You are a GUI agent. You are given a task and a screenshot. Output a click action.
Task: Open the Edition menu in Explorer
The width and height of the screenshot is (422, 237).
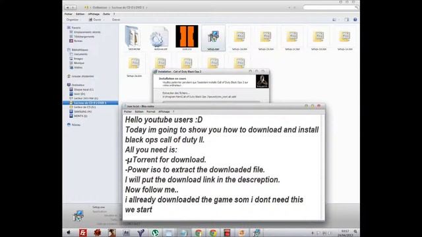coord(80,14)
